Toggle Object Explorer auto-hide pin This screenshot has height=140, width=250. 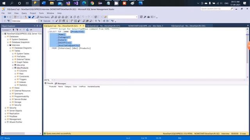tap(37, 26)
